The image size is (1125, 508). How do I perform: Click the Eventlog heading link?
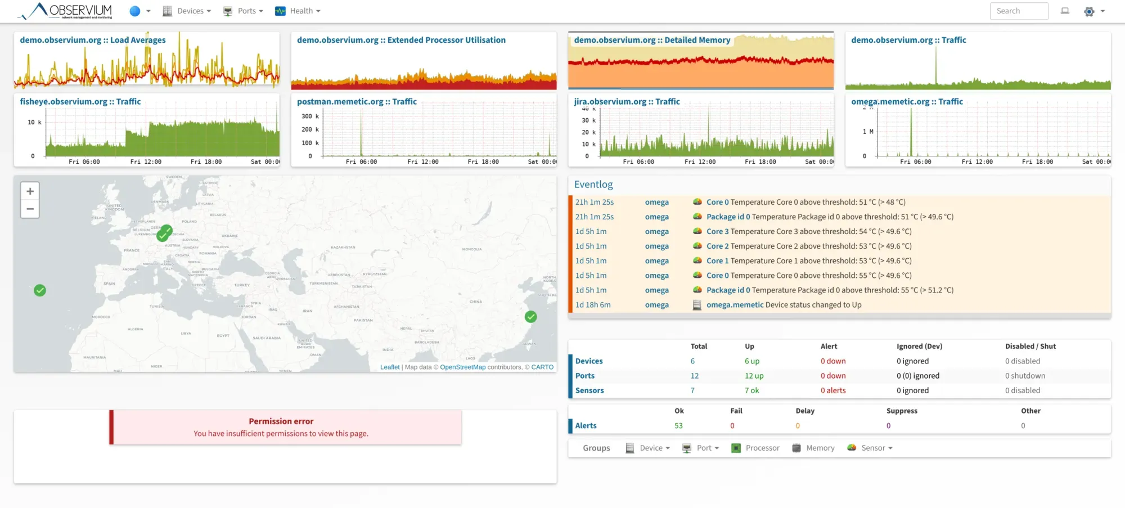593,185
